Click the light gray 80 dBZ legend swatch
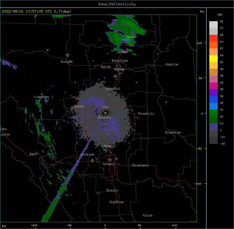234x229 pixels. click(213, 24)
